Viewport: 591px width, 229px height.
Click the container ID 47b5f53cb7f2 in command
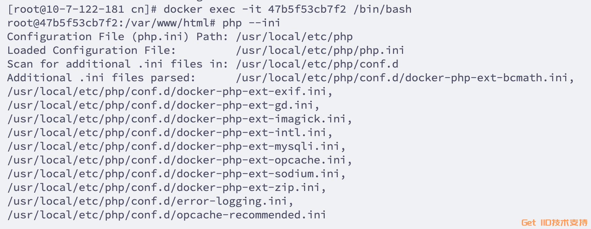click(x=307, y=9)
